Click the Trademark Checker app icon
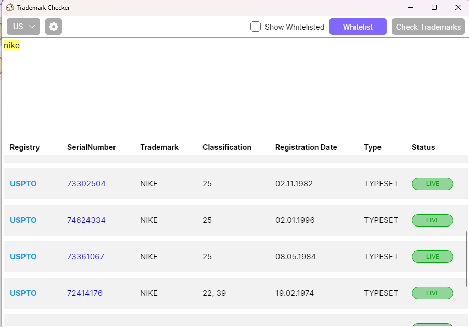The width and height of the screenshot is (469, 327). [10, 7]
